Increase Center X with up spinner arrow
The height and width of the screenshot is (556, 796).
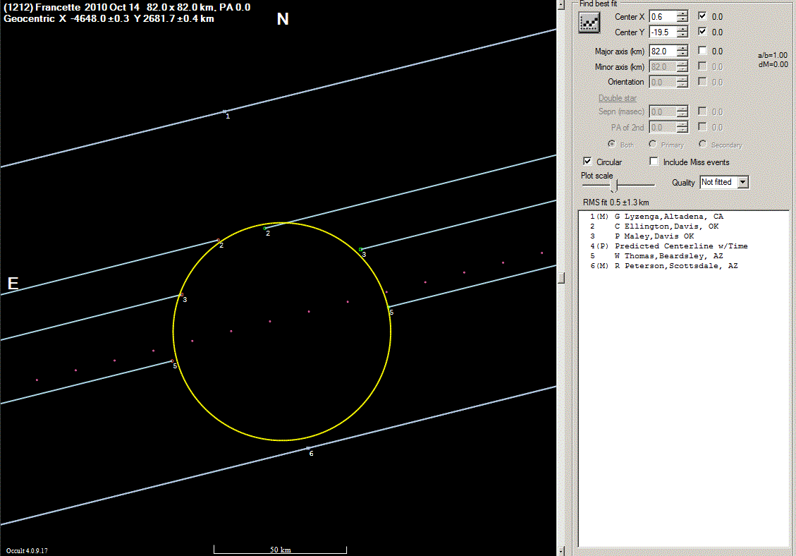pos(682,13)
